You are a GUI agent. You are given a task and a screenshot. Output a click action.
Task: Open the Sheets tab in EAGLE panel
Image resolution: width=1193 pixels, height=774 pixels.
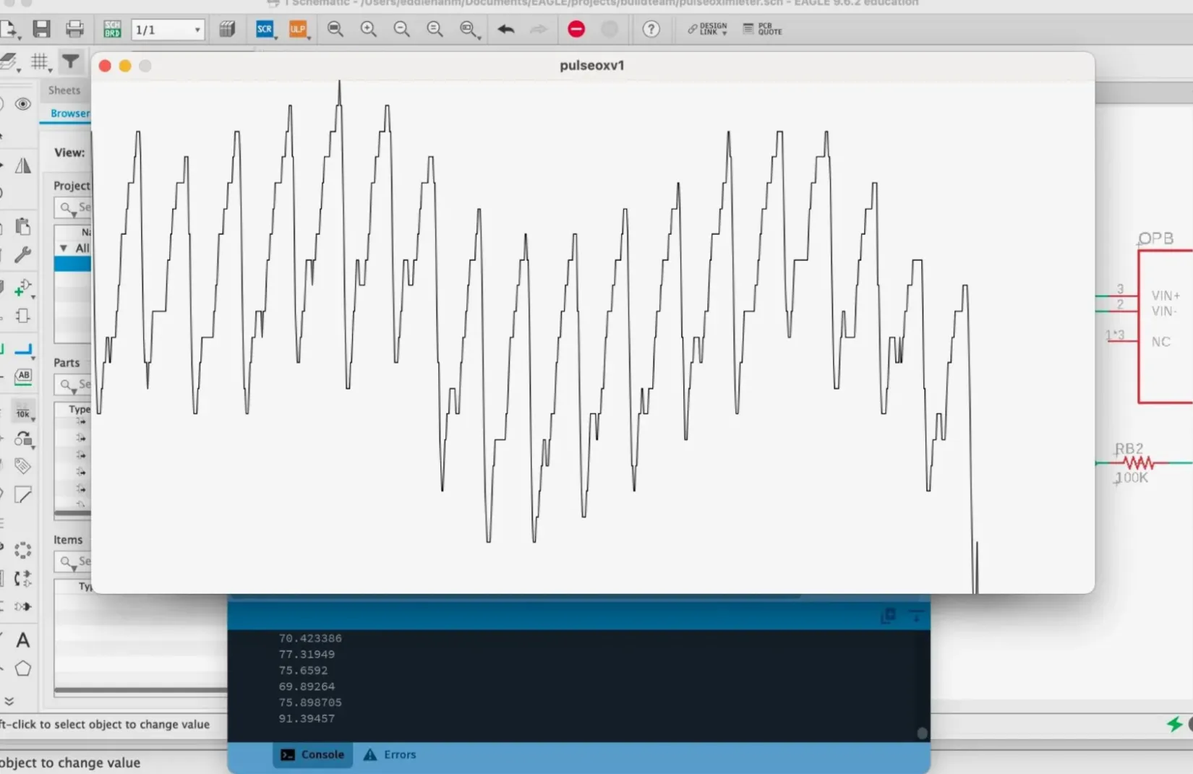point(64,90)
